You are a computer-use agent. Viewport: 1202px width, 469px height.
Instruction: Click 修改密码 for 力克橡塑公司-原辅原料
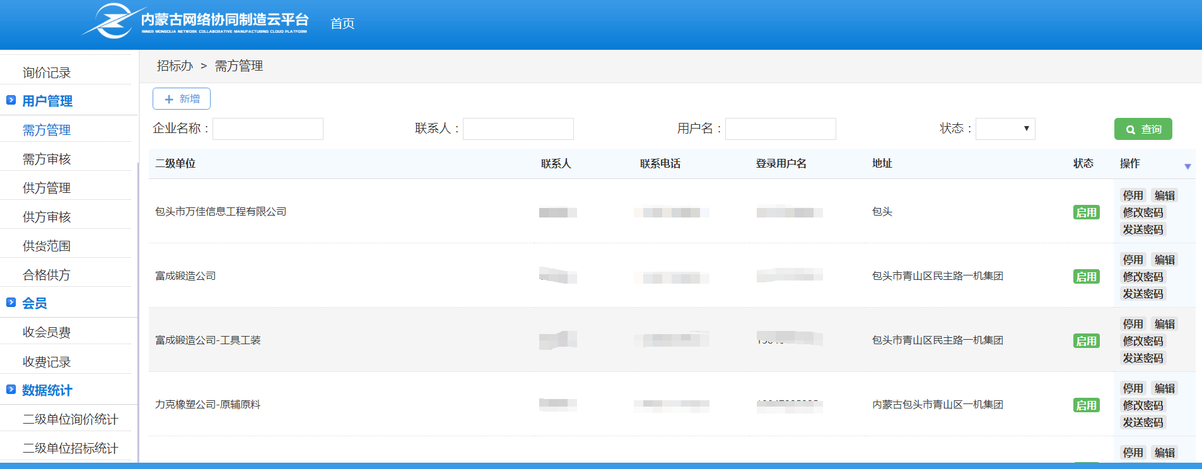click(x=1143, y=405)
